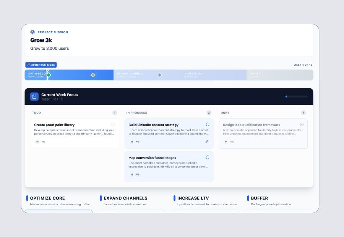This screenshot has height=237, width=344.
Task: Click the Grow to 3,000 users description
Action: point(50,49)
